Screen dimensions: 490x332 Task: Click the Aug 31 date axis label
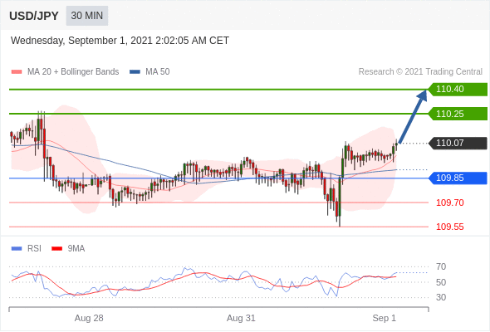click(241, 318)
